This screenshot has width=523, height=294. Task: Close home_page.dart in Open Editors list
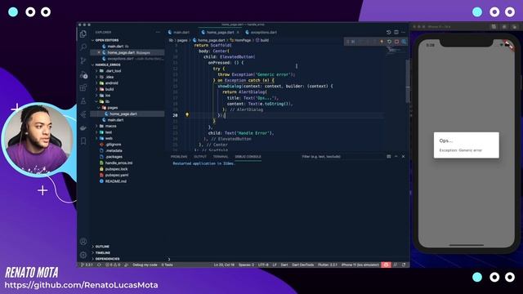pos(99,52)
